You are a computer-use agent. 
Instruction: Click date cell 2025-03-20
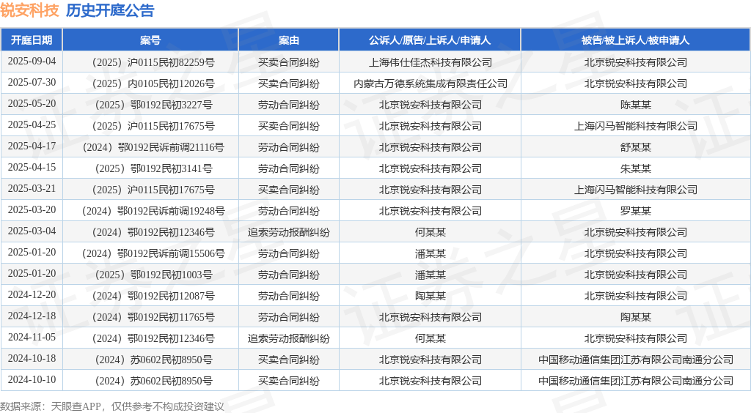tap(32, 210)
